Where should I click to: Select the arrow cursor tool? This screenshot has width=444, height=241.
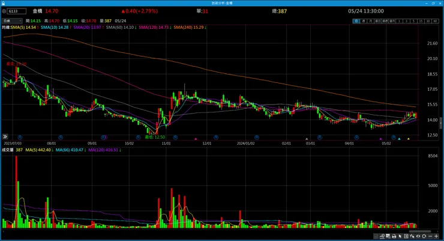[400, 236]
